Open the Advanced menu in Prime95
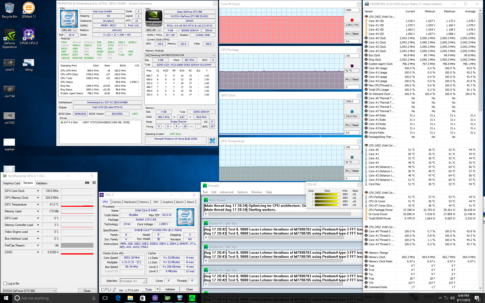The height and width of the screenshot is (303, 485). [x=227, y=192]
